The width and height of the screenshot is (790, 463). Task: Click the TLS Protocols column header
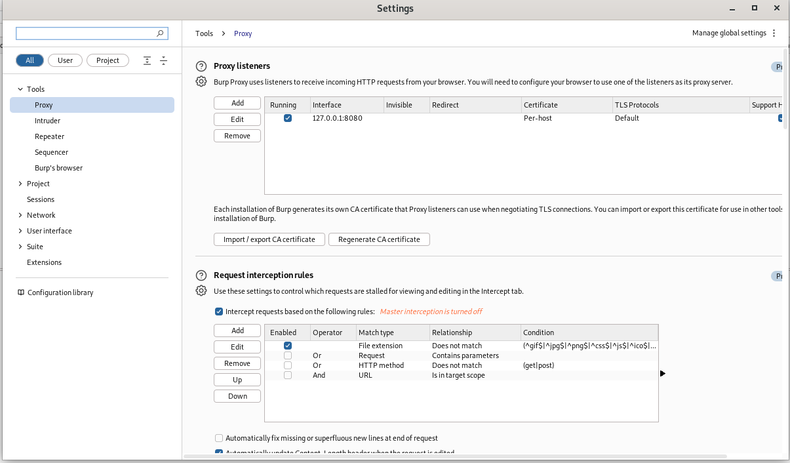[x=681, y=105]
